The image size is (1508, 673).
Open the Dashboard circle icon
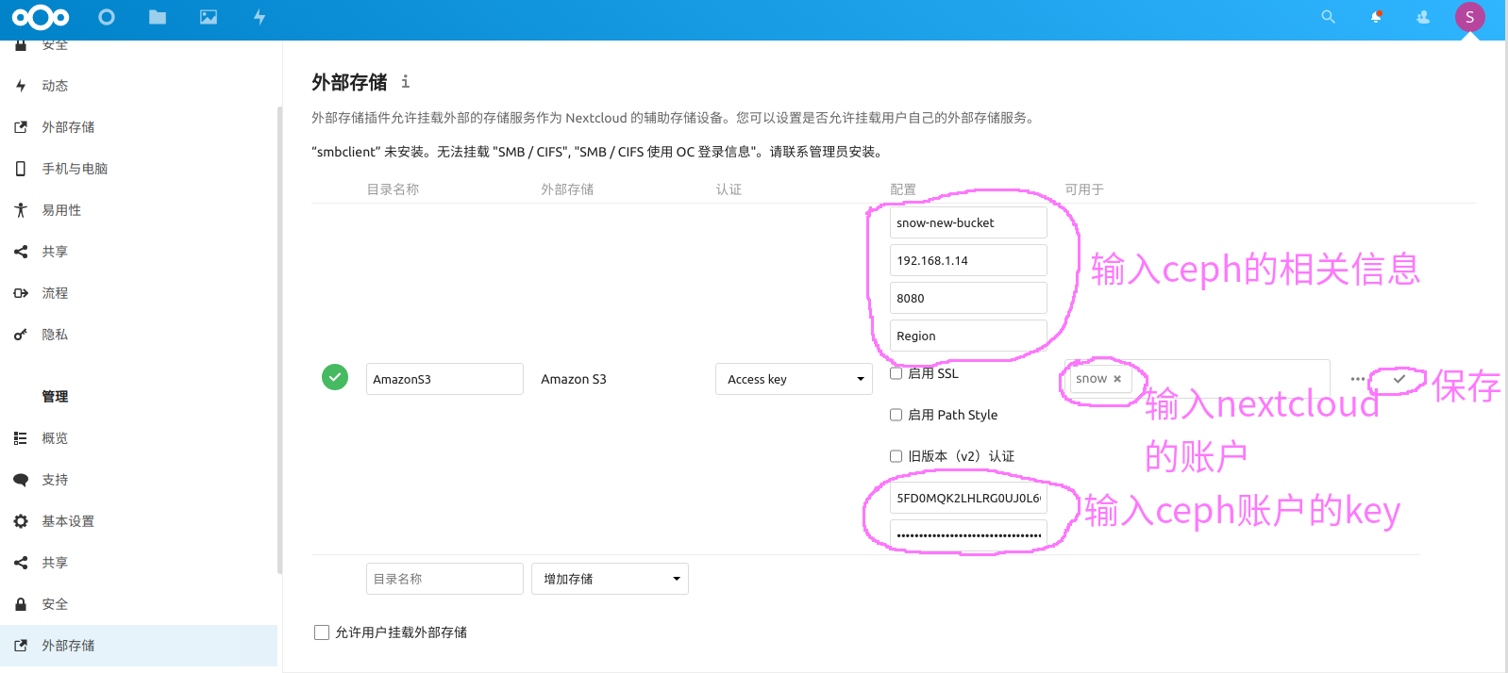(107, 17)
